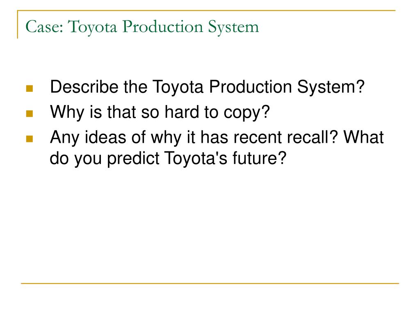Click the word 'copy?' in second bullet
This screenshot has width=420, height=315.
coord(247,113)
